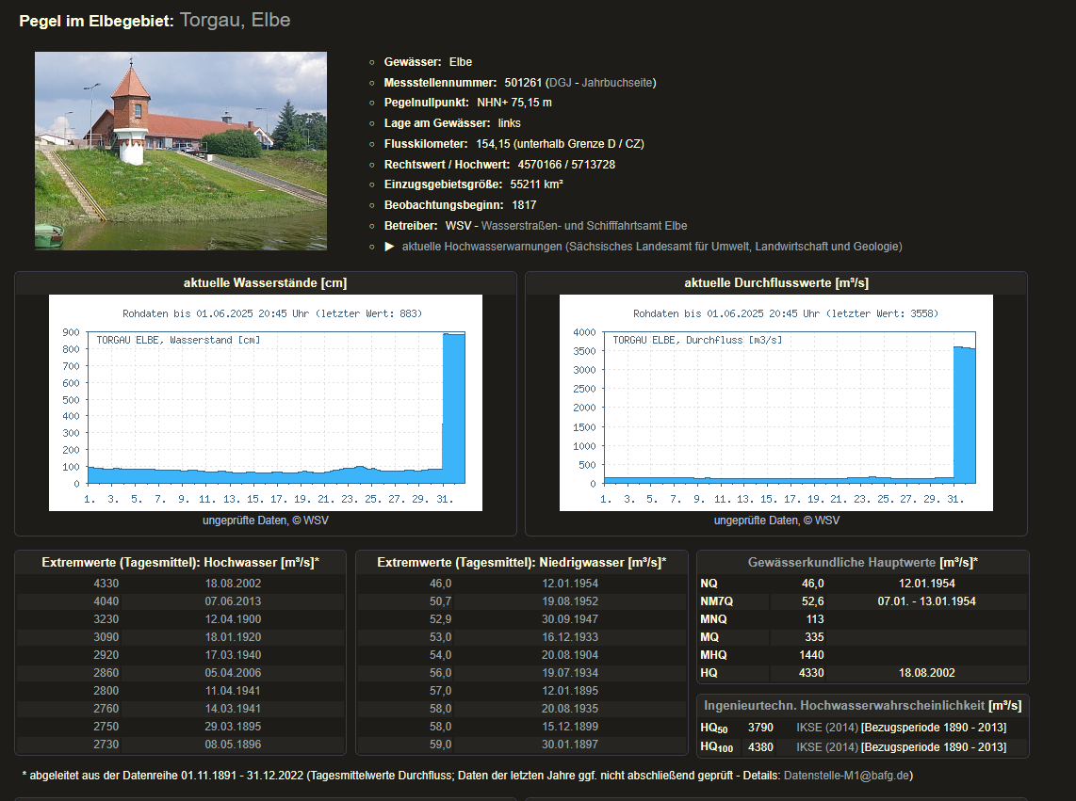This screenshot has height=801, width=1076.
Task: Click the 'aktuelle Wasserstände [cm]' panel header
Action: (266, 283)
